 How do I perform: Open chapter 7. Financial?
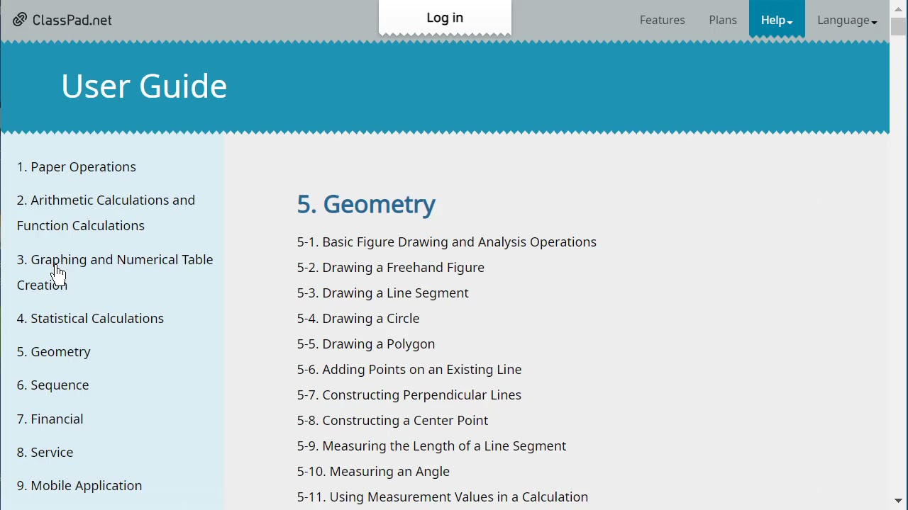pos(50,419)
